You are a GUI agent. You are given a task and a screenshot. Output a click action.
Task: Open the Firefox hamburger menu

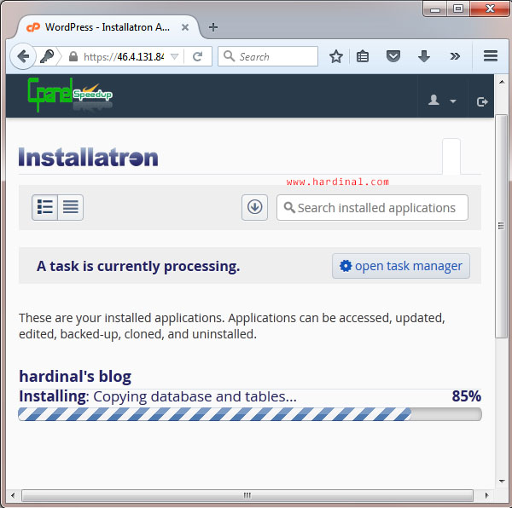pos(491,56)
